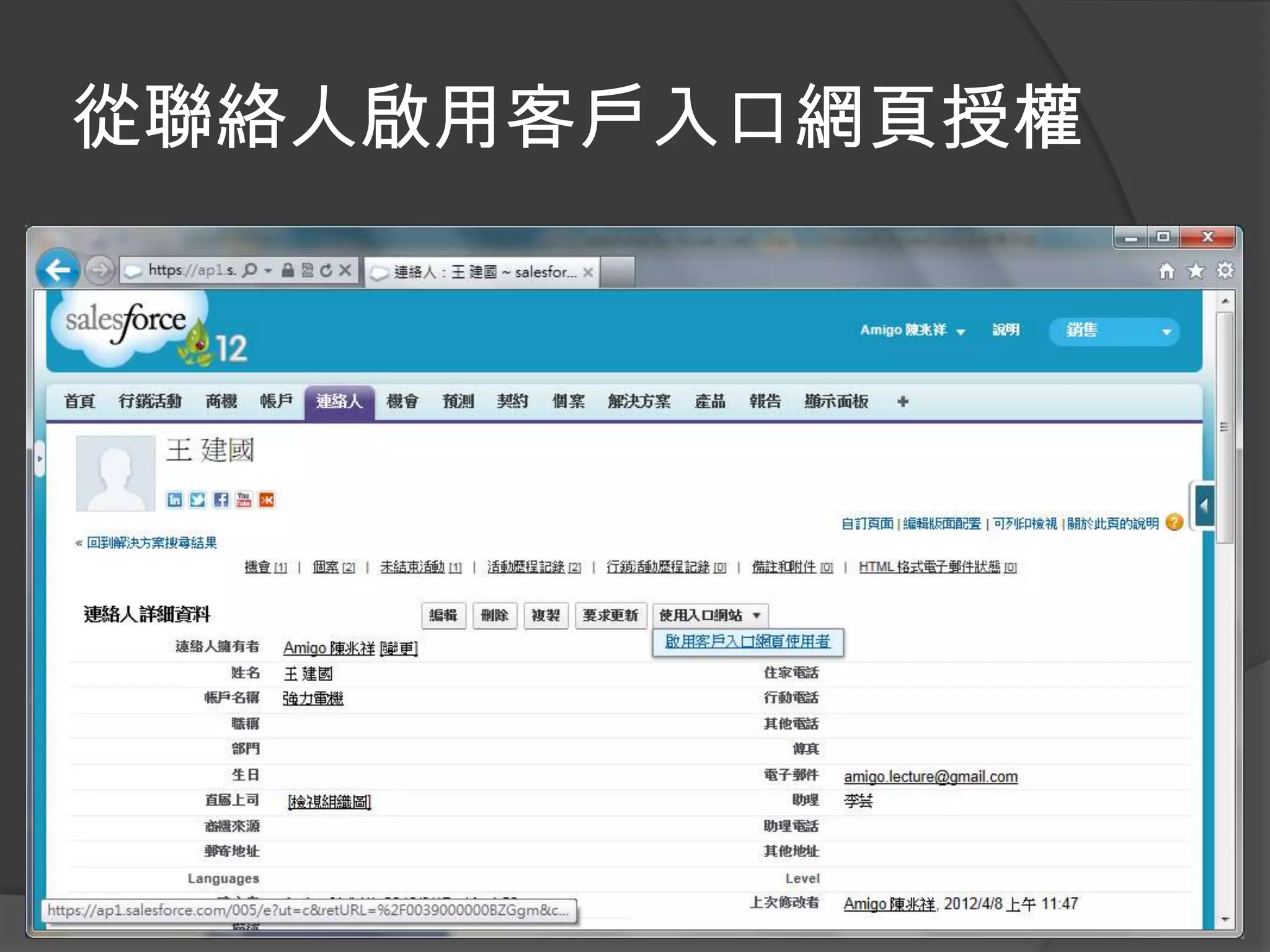Close the 連絡人: 王 建國 browser tab
This screenshot has height=952, width=1270.
click(588, 272)
